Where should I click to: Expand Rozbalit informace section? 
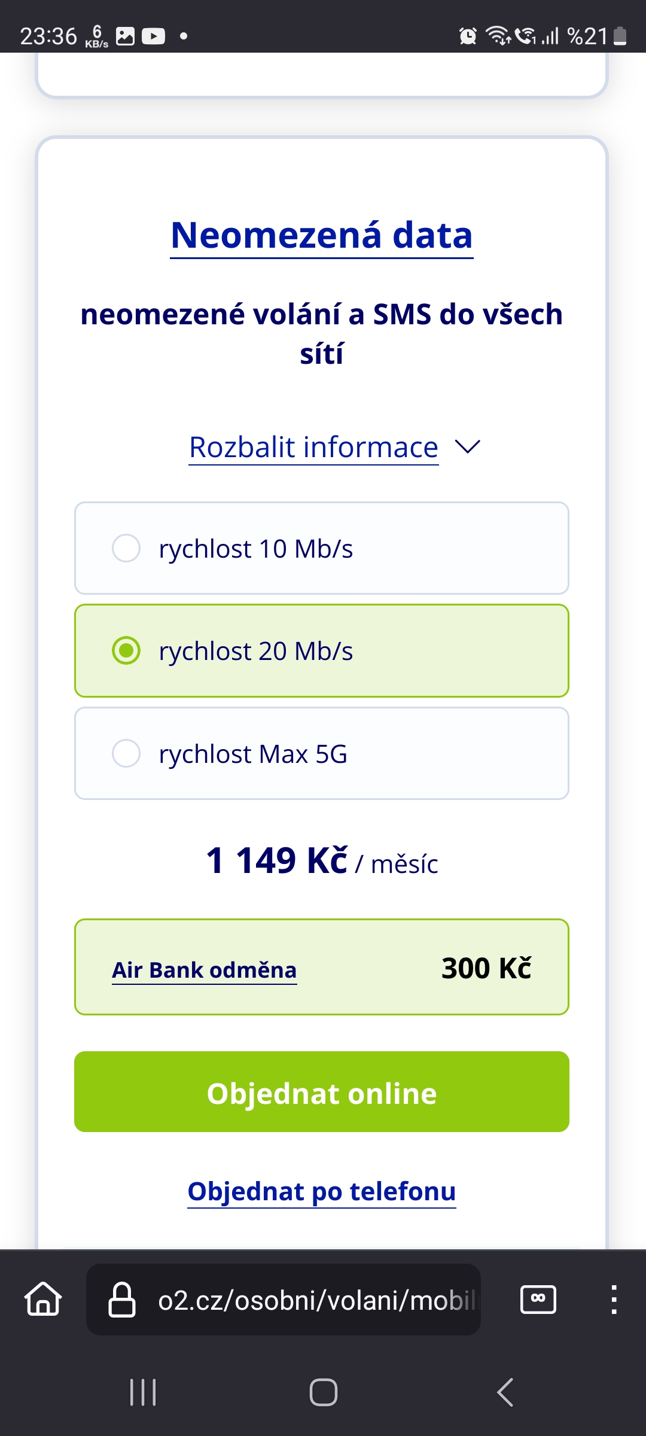tap(314, 448)
